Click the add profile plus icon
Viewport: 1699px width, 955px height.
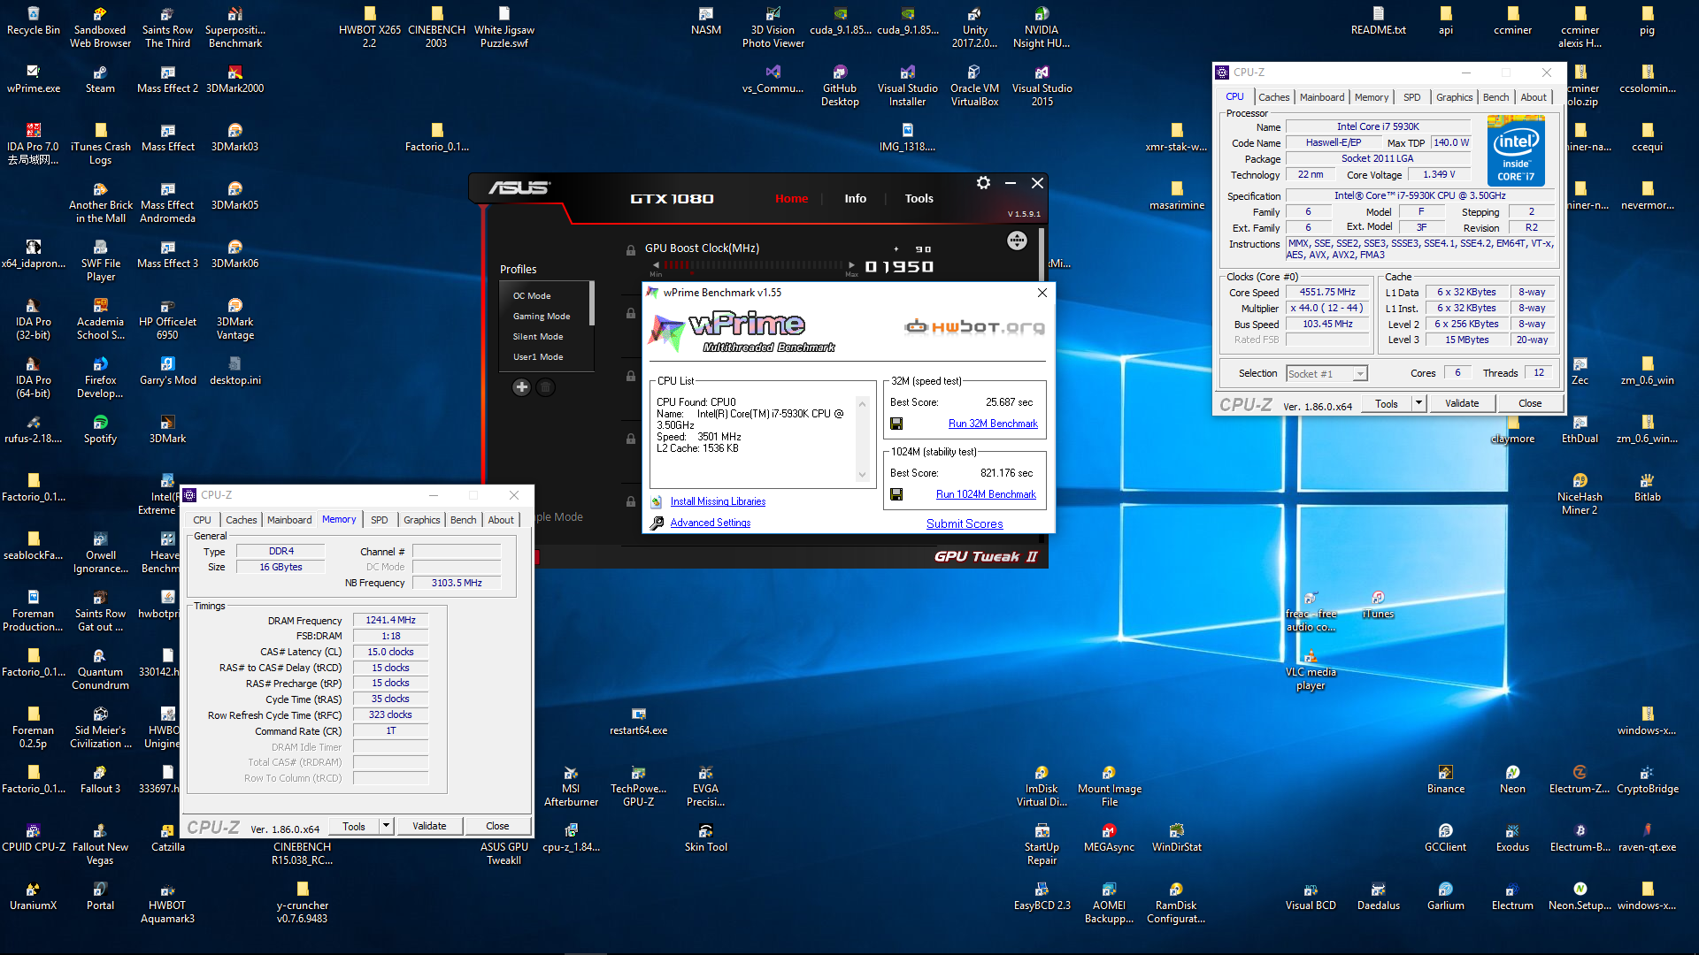521,386
